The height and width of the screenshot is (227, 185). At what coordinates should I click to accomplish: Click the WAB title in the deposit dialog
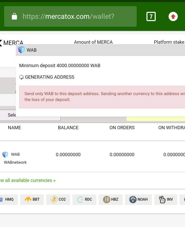click(32, 50)
